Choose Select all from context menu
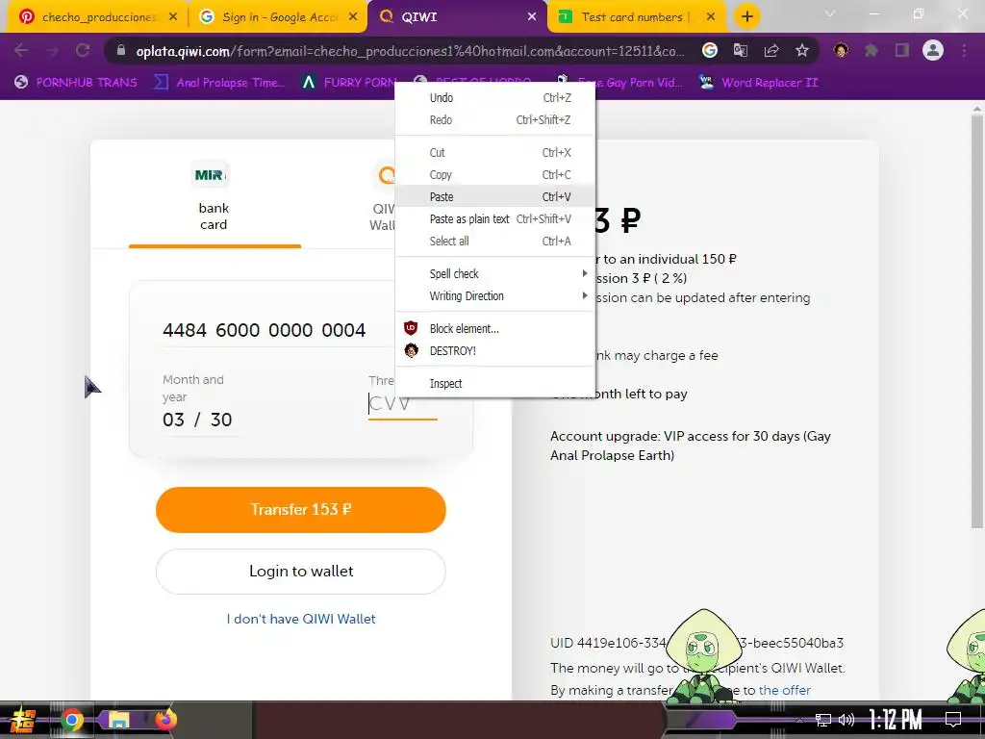This screenshot has width=985, height=739. (495, 241)
